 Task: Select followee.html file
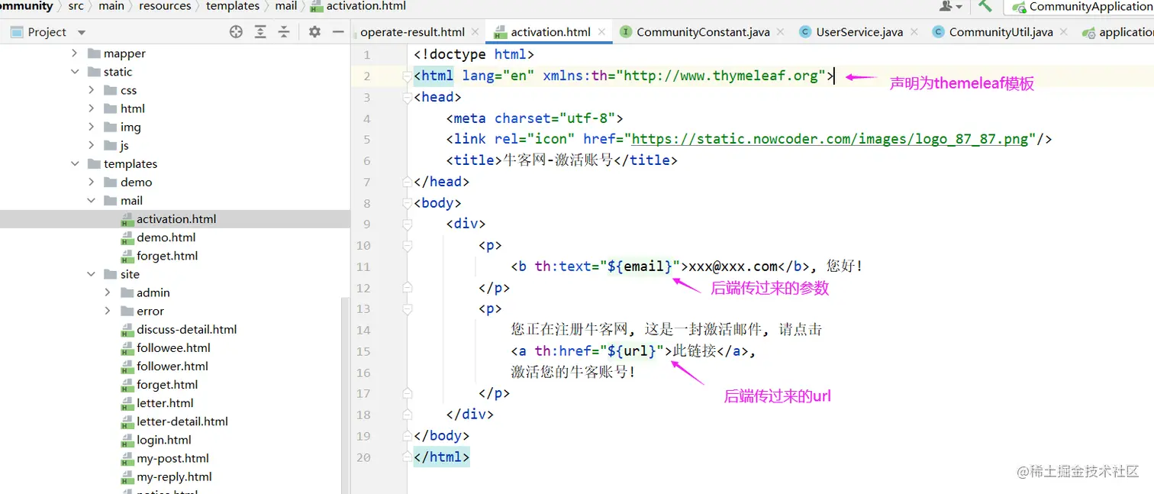pos(173,347)
